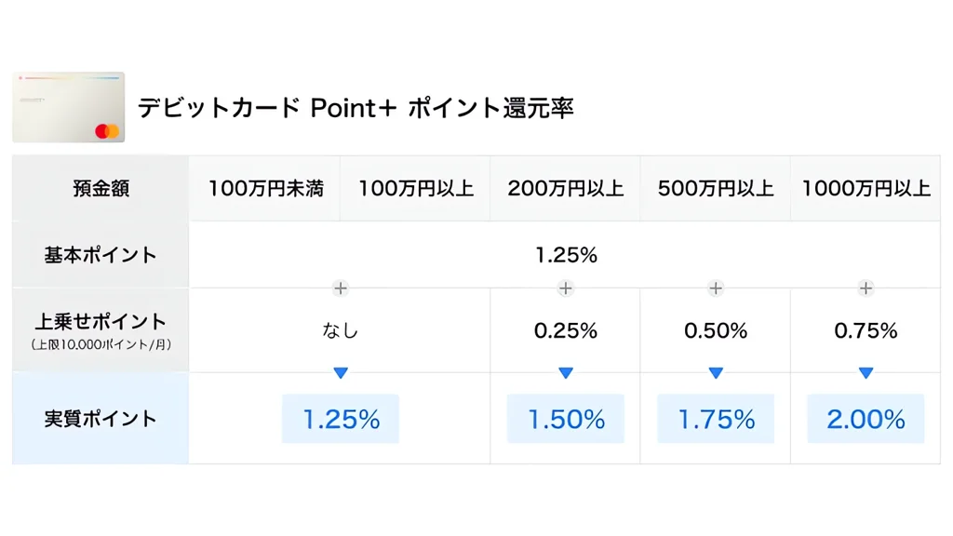Click the 預金額 row header cell
Image resolution: width=953 pixels, height=536 pixels.
[x=101, y=188]
